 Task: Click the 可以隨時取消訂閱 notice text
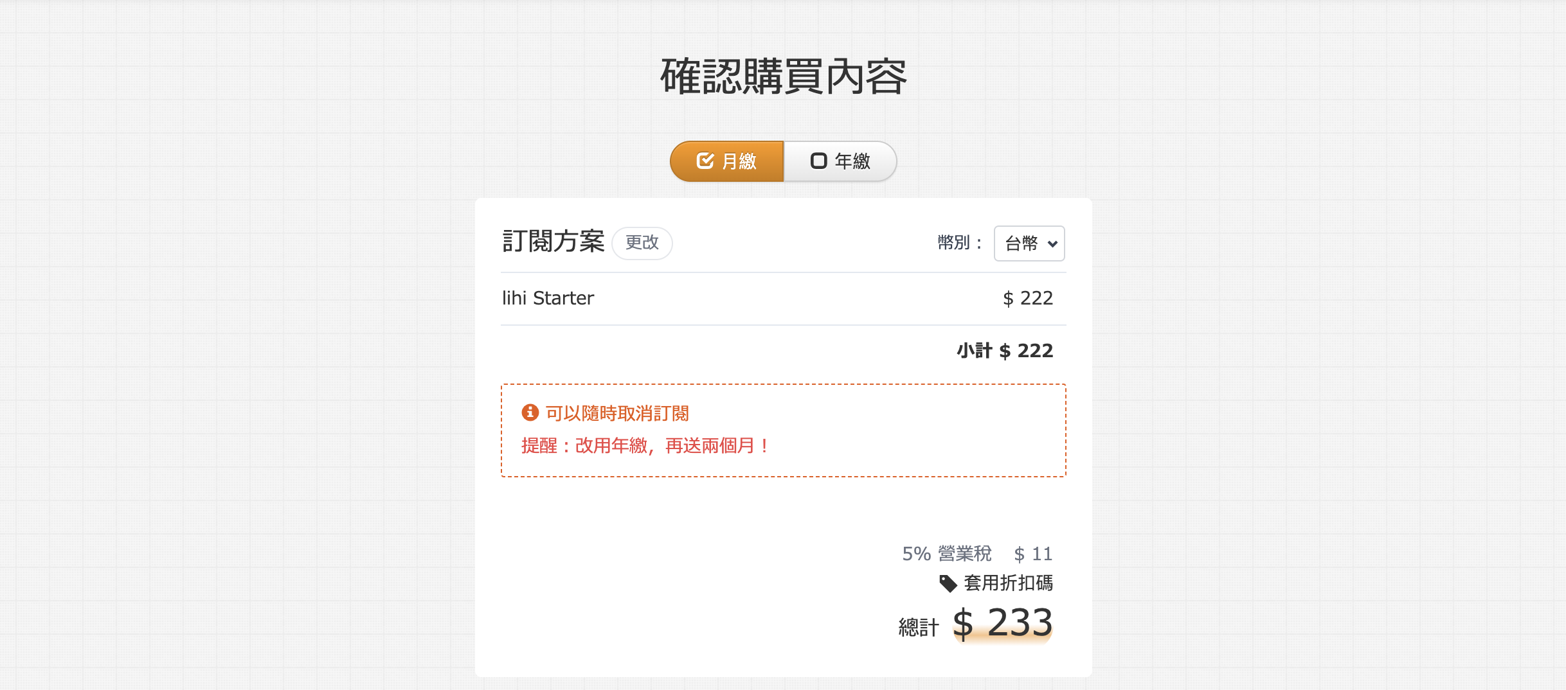[617, 413]
